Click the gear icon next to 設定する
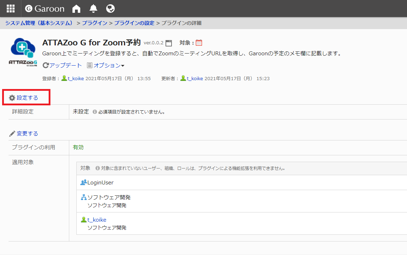 12,98
